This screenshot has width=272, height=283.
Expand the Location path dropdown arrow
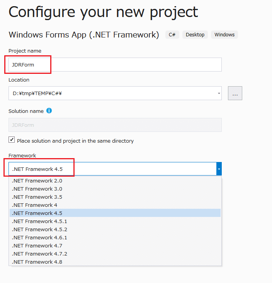coord(219,93)
